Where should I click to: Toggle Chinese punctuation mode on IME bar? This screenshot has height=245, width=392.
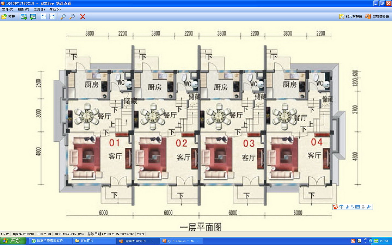352,207
